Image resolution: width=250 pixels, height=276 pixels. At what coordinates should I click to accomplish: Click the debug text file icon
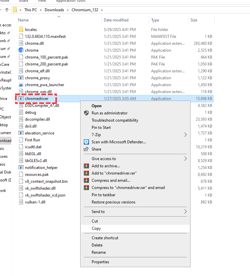click(x=21, y=112)
